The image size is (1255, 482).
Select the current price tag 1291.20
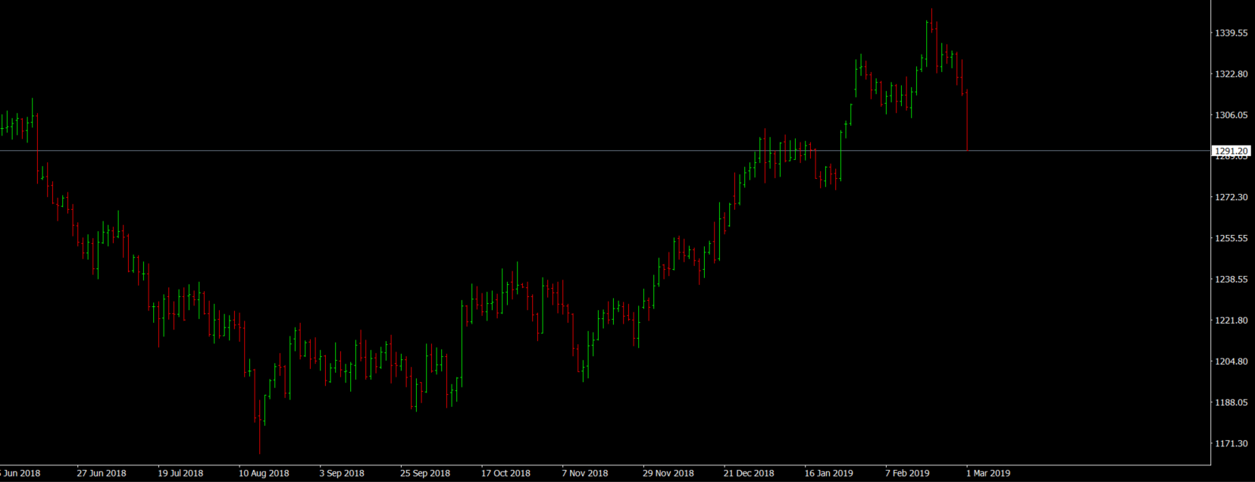tap(1231, 152)
